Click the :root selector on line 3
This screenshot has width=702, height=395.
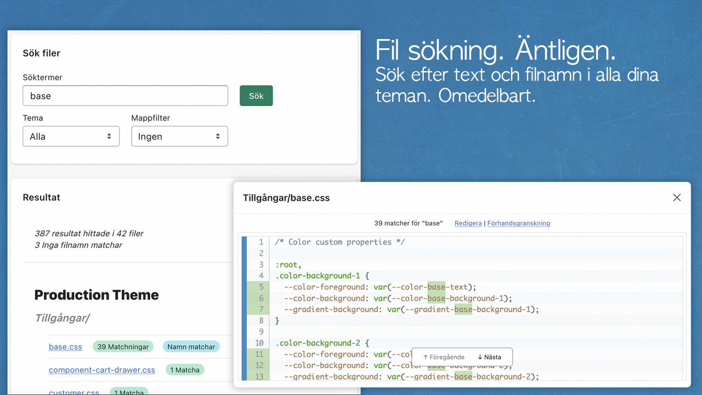(x=288, y=264)
